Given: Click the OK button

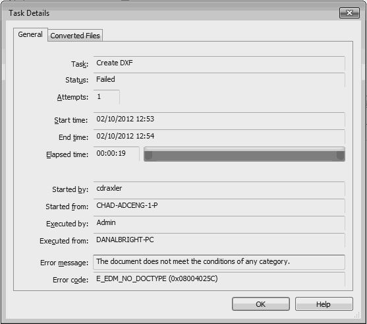Looking at the screenshot, I should 261,304.
